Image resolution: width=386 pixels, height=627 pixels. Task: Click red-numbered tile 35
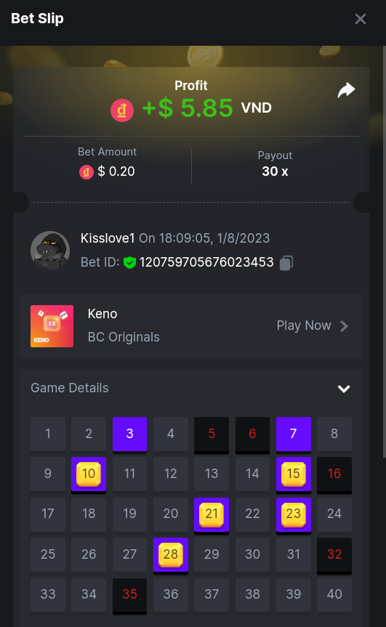129,595
